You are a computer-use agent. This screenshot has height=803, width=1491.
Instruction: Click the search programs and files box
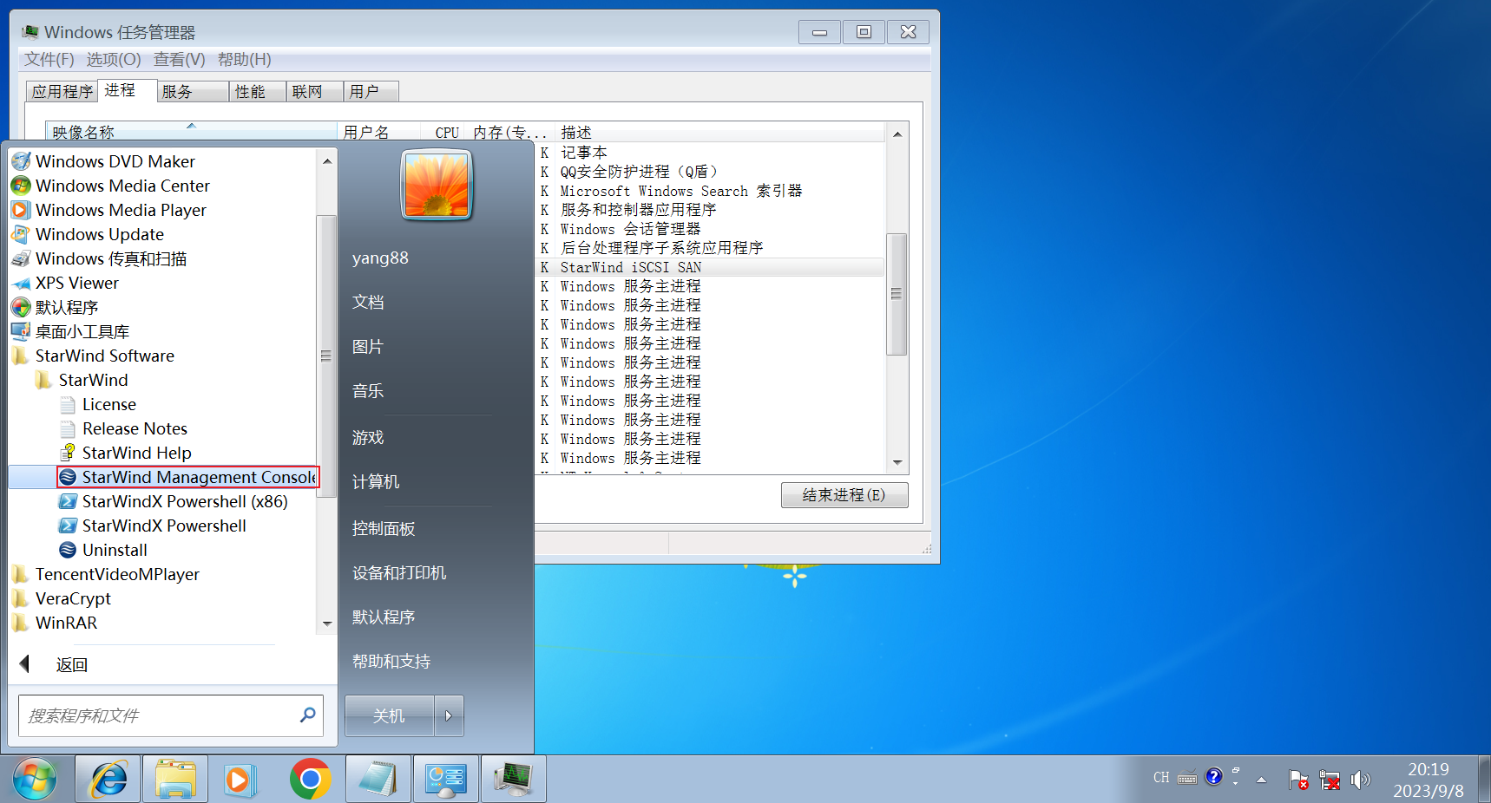click(x=161, y=715)
